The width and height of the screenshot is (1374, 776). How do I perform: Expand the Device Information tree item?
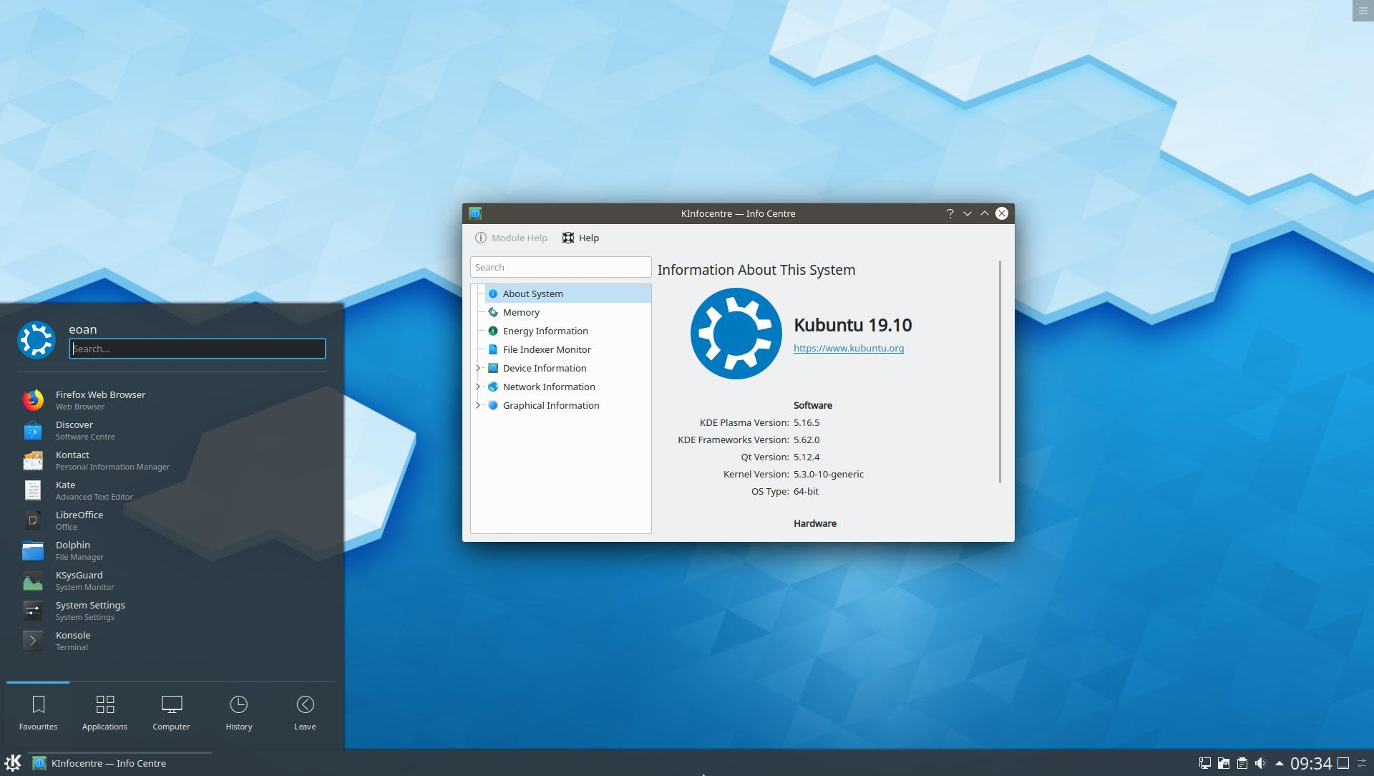click(x=479, y=367)
